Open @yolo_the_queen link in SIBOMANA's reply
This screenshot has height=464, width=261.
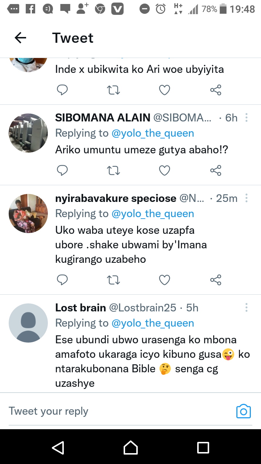tap(153, 133)
